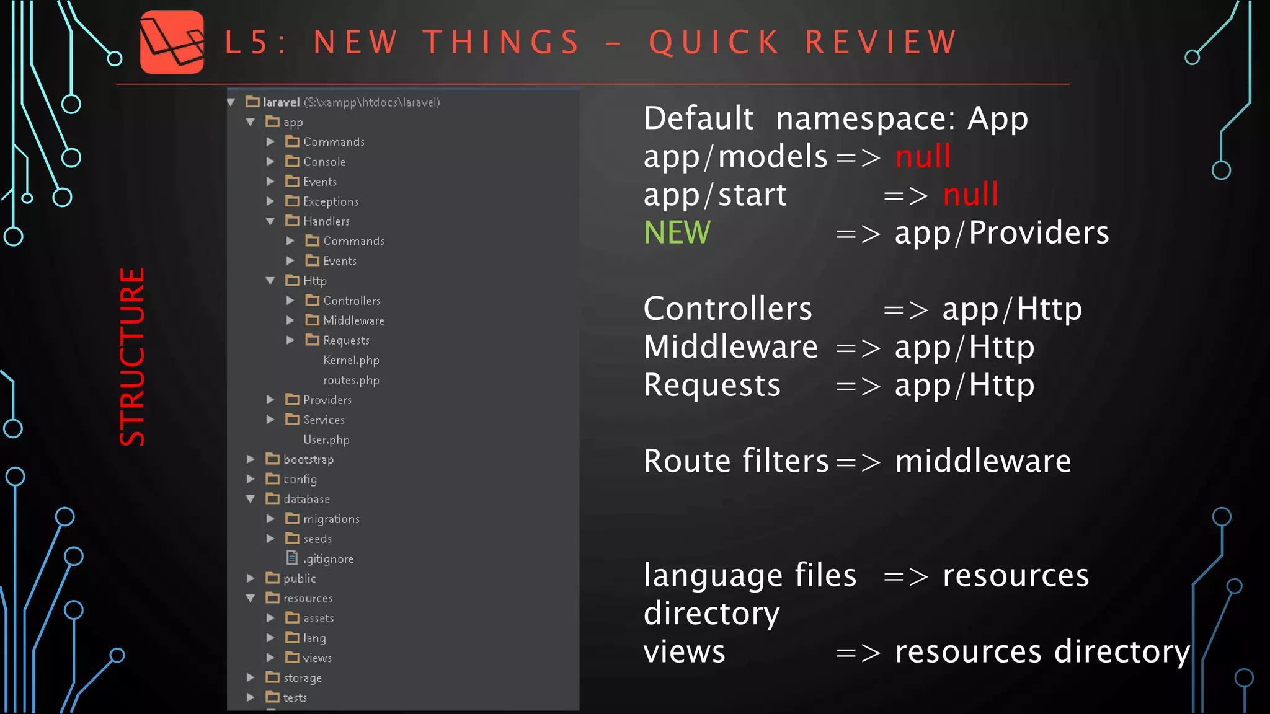The image size is (1270, 714).
Task: Collapse the resources folder arrow
Action: click(251, 598)
